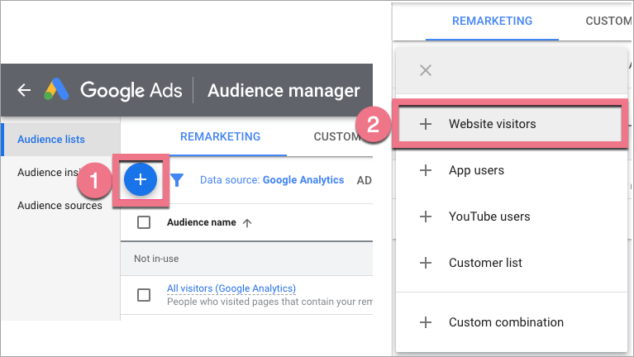
Task: Close the audience type menu with X
Action: coord(426,70)
